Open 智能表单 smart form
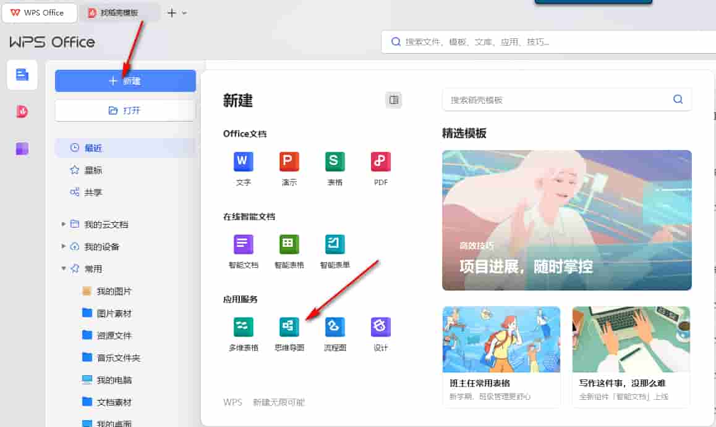The width and height of the screenshot is (716, 427). click(x=335, y=252)
